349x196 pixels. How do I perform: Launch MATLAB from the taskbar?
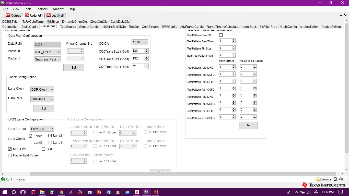pyautogui.click(x=71, y=192)
